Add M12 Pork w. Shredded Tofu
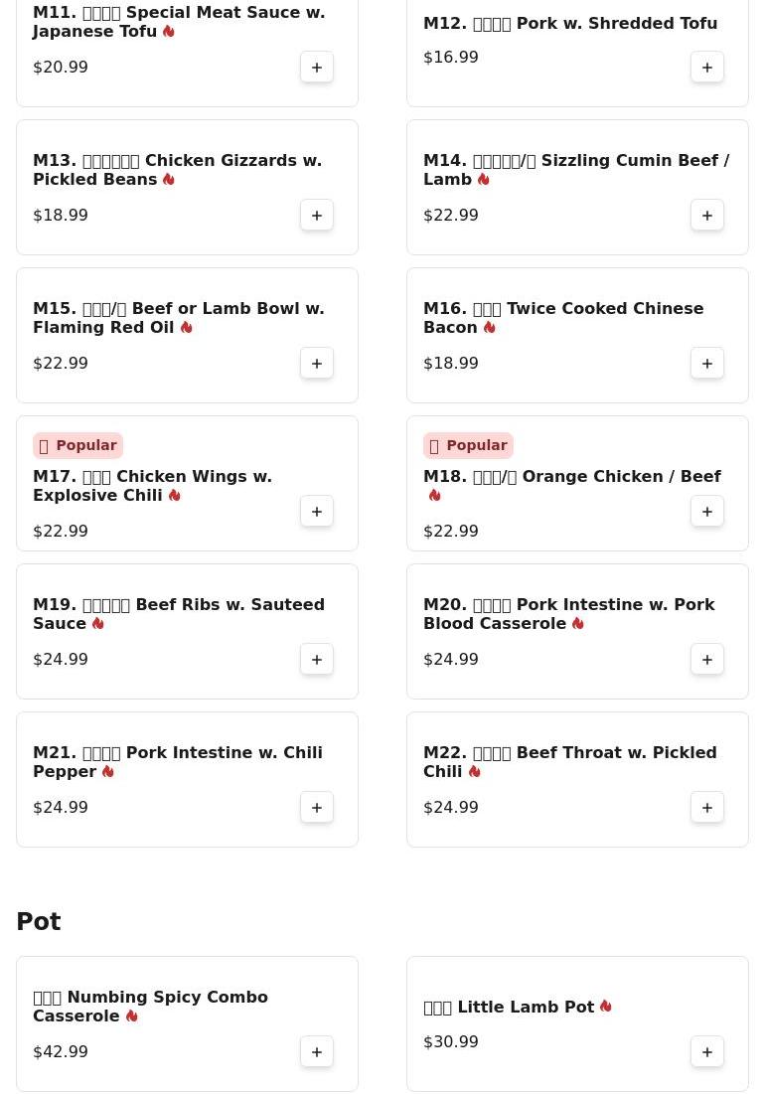Image resolution: width=765 pixels, height=1094 pixels. [707, 68]
